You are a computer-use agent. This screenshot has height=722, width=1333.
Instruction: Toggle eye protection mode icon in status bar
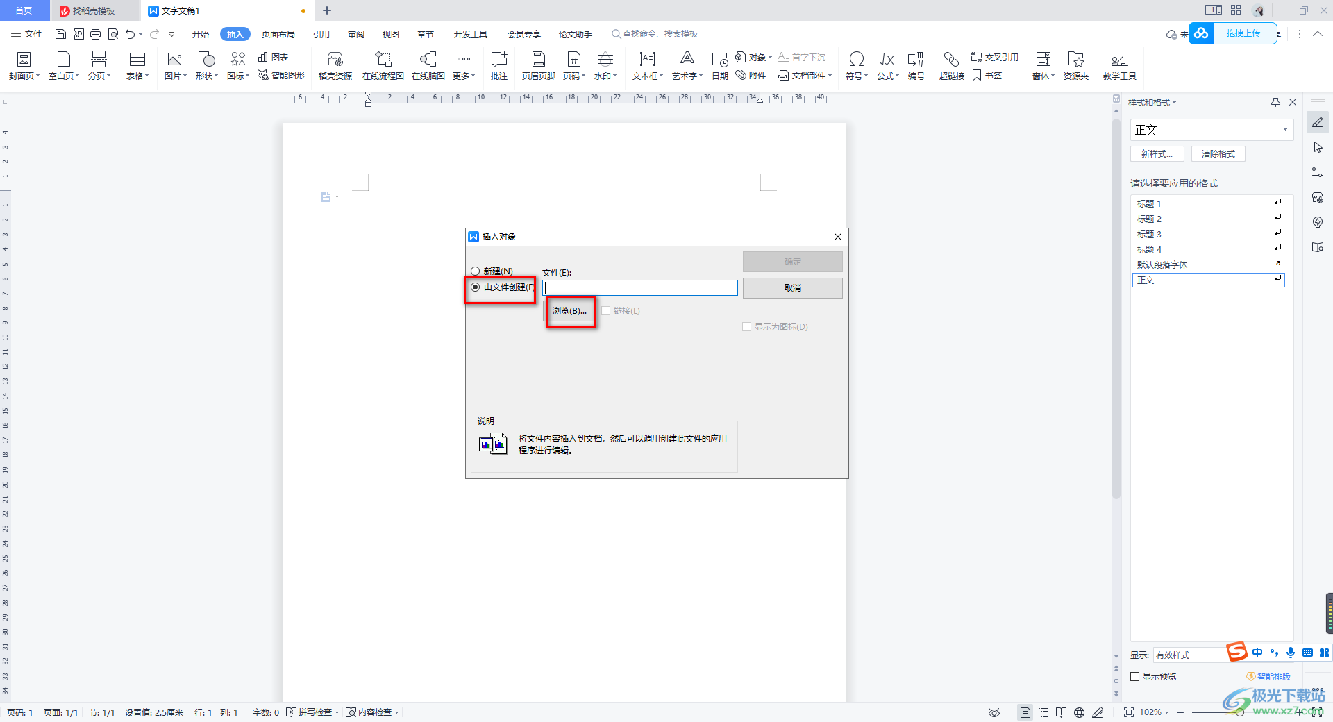[x=994, y=712]
